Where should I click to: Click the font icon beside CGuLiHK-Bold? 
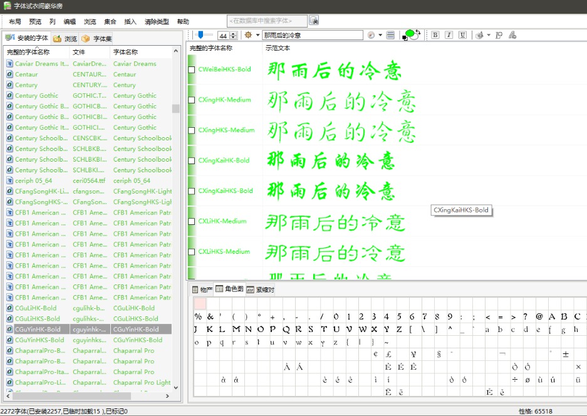[10, 308]
